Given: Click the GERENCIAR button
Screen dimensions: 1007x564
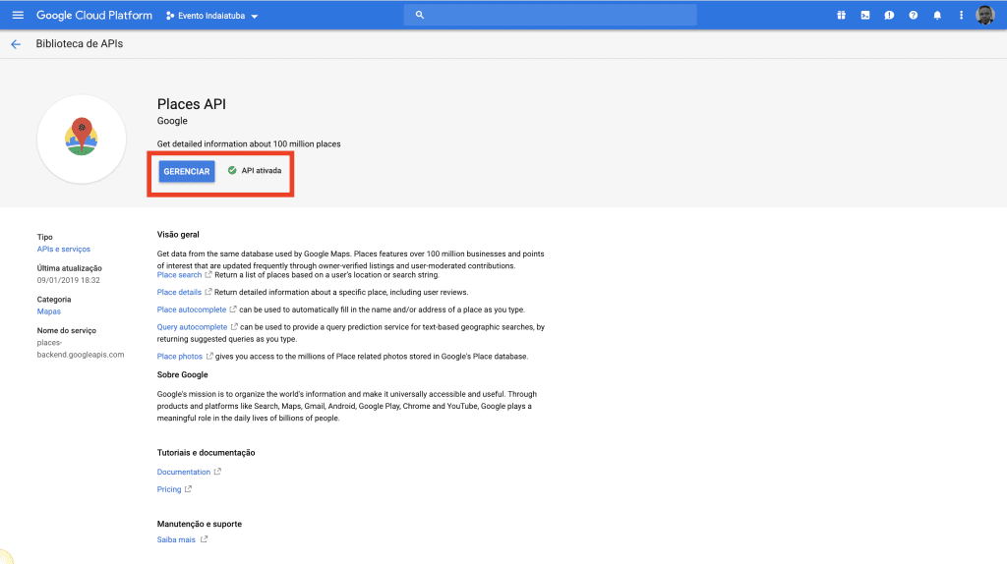Looking at the screenshot, I should pos(187,171).
